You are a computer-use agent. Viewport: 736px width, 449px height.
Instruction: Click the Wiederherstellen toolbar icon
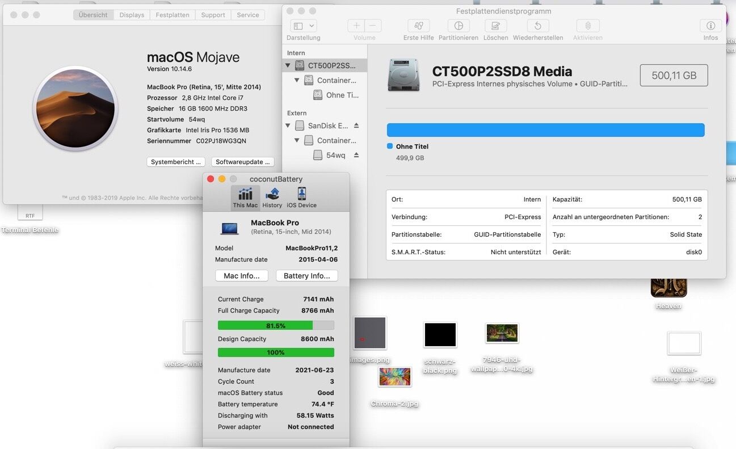(x=538, y=26)
